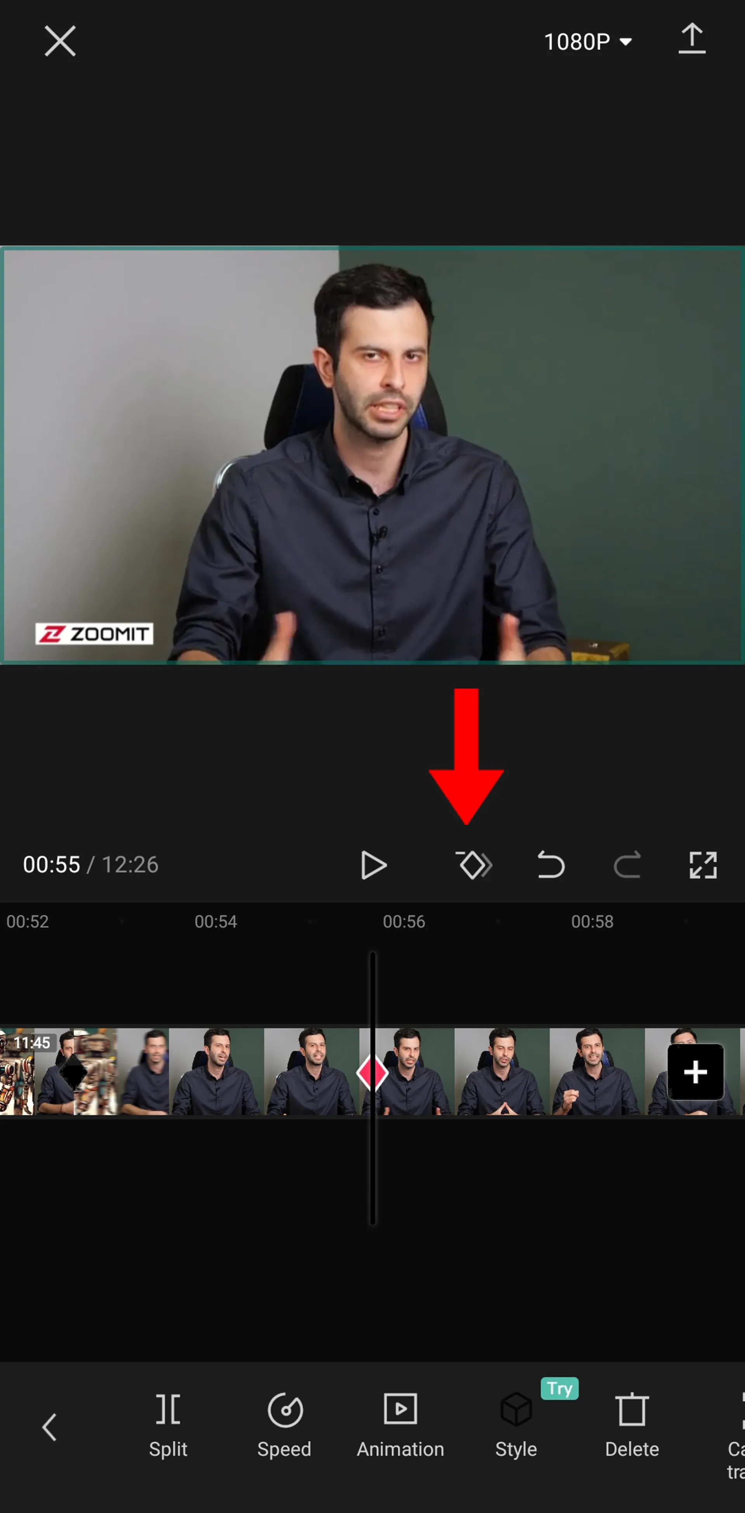Screen dimensions: 745x1513
Task: Scroll left in the toolbar
Action: 50,1427
